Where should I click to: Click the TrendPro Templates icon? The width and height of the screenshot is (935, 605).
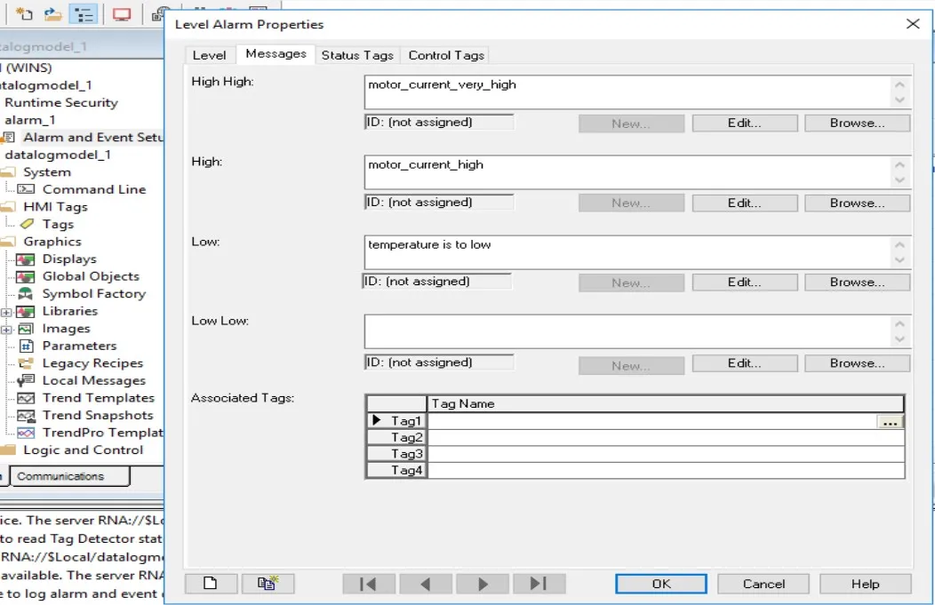point(26,433)
